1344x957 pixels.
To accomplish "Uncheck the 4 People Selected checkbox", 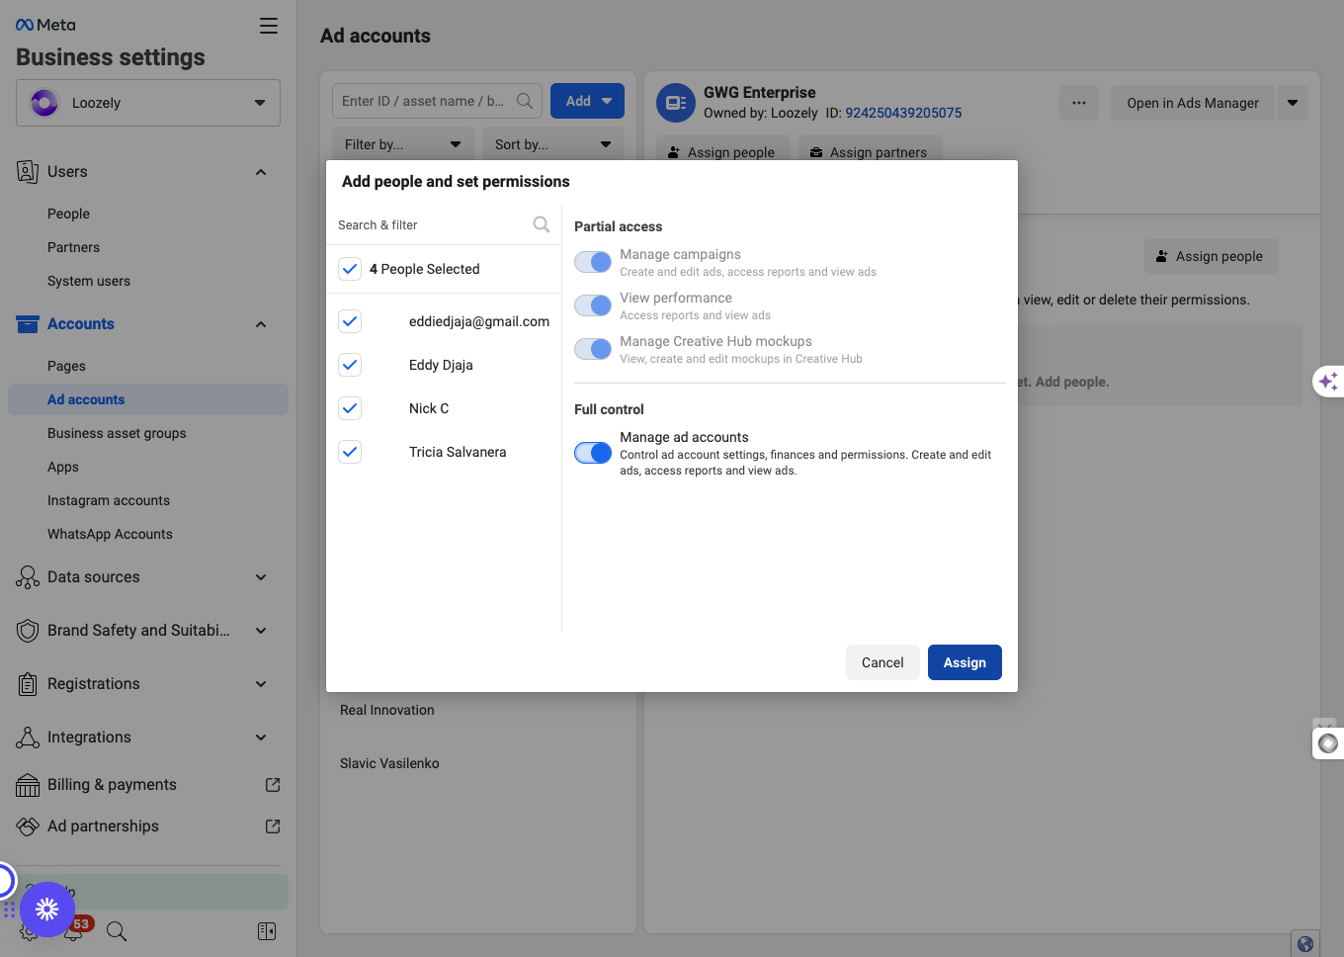I will 350,269.
